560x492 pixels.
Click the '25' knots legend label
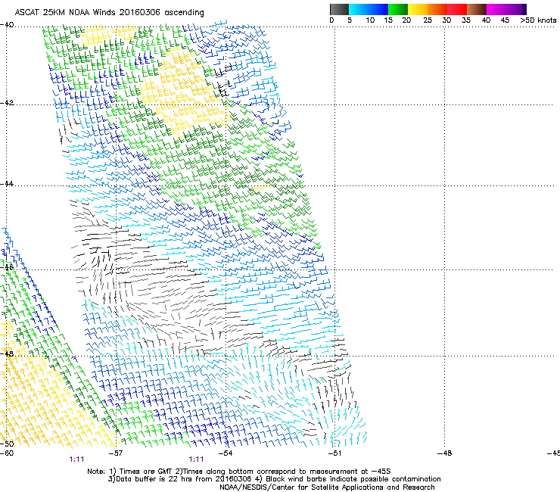tap(428, 20)
